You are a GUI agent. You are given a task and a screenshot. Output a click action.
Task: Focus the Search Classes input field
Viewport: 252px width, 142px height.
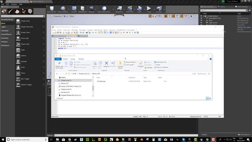22,16
